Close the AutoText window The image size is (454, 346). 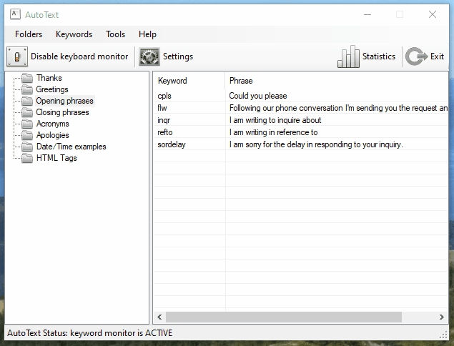pyautogui.click(x=433, y=14)
